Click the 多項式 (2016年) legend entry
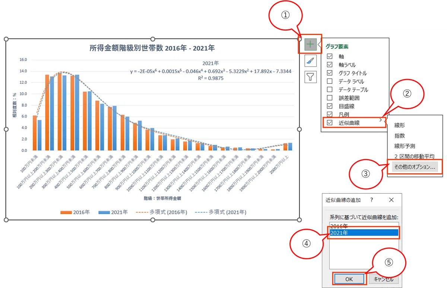The width and height of the screenshot is (447, 288). pyautogui.click(x=161, y=212)
